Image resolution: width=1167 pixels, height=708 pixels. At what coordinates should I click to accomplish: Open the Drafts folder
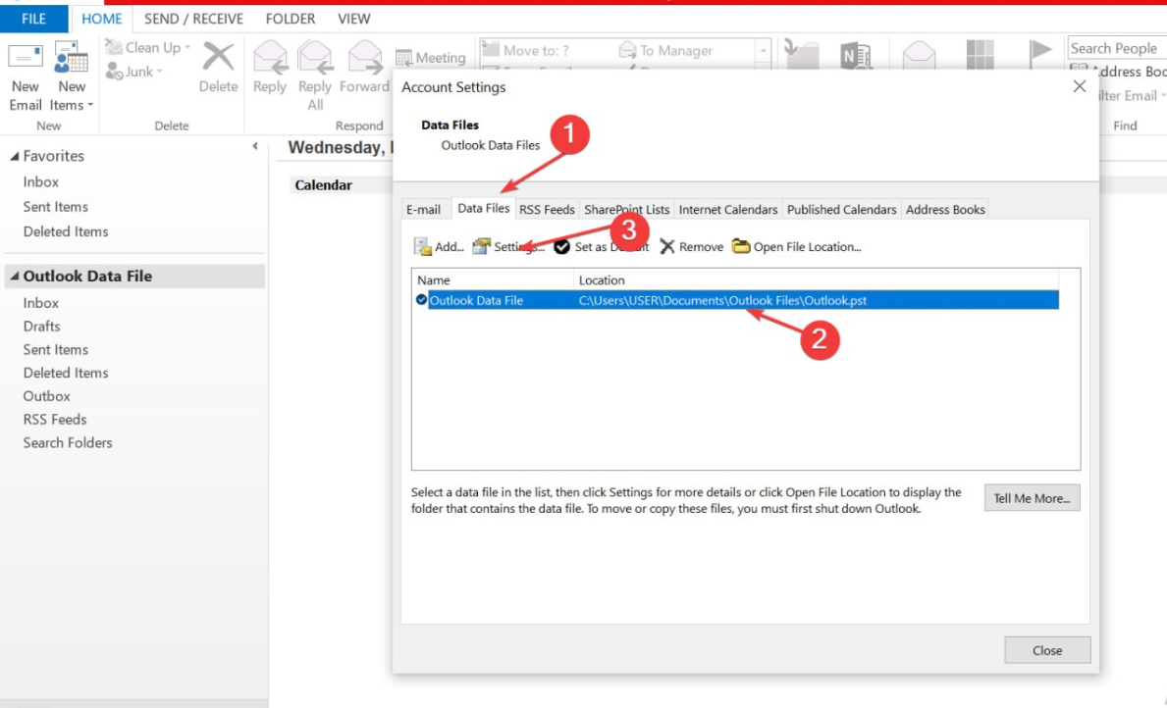[x=41, y=326]
